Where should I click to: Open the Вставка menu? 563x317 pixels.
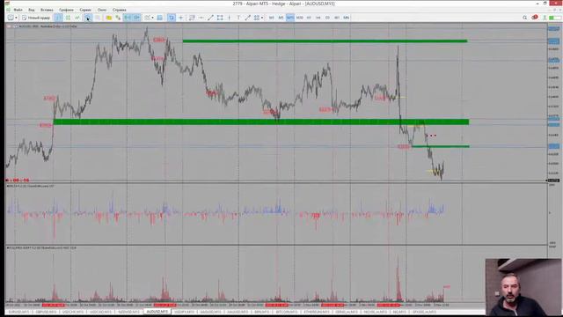pos(47,10)
